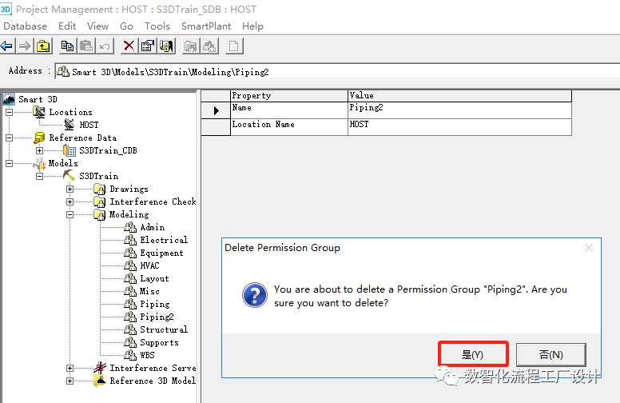Click the Copy toolbar icon
The height and width of the screenshot is (403, 620).
tap(67, 46)
